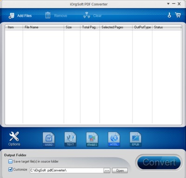Image resolution: width=186 pixels, height=178 pixels.
Task: Start conversion with the Convert button
Action: pyautogui.click(x=159, y=163)
